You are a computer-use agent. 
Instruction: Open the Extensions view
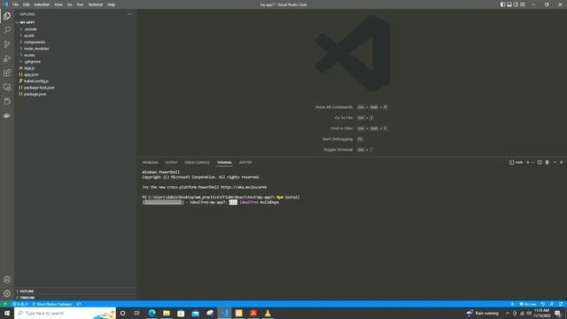click(x=7, y=73)
